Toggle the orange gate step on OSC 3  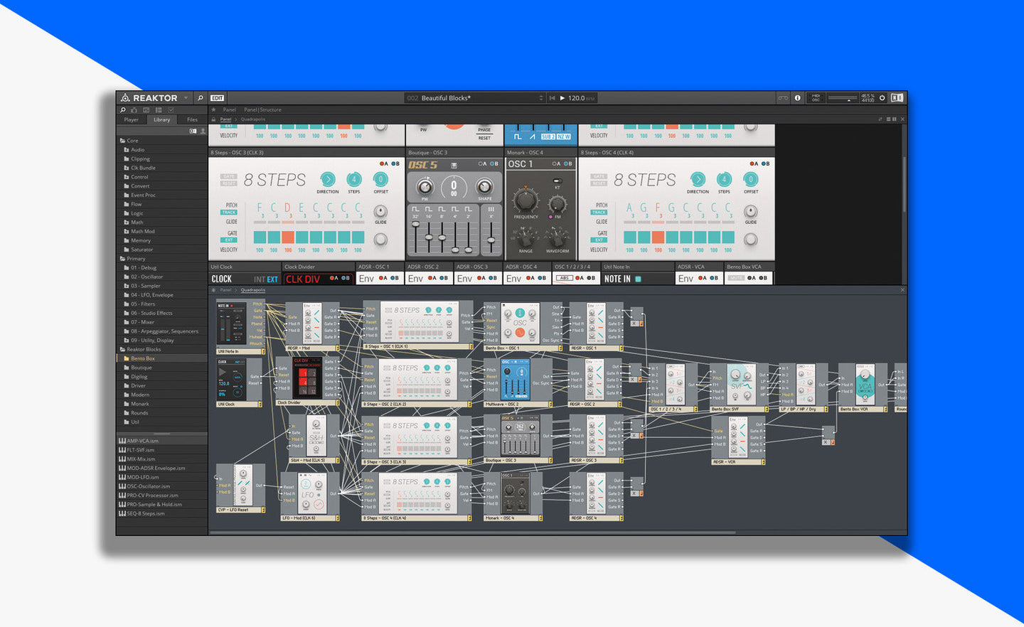(287, 237)
